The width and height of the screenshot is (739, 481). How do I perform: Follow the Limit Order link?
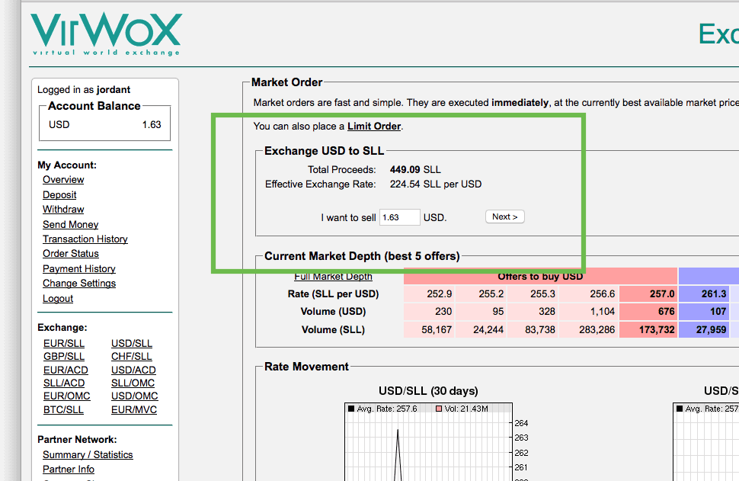[x=374, y=127]
